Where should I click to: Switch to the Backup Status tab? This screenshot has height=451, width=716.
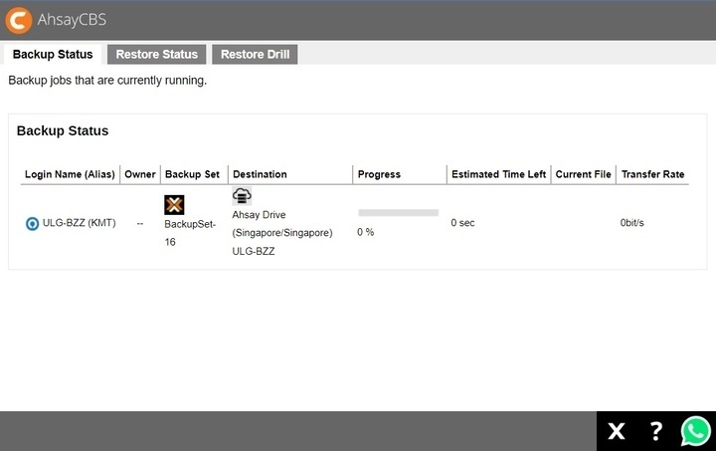(x=53, y=55)
